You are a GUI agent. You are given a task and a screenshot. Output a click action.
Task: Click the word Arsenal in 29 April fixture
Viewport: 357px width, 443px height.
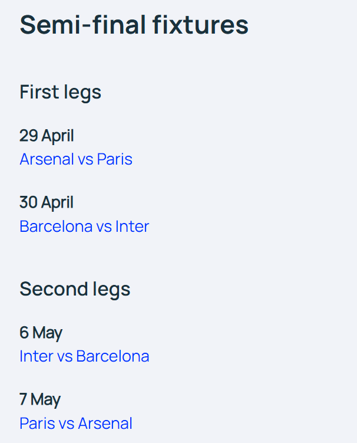tap(47, 159)
